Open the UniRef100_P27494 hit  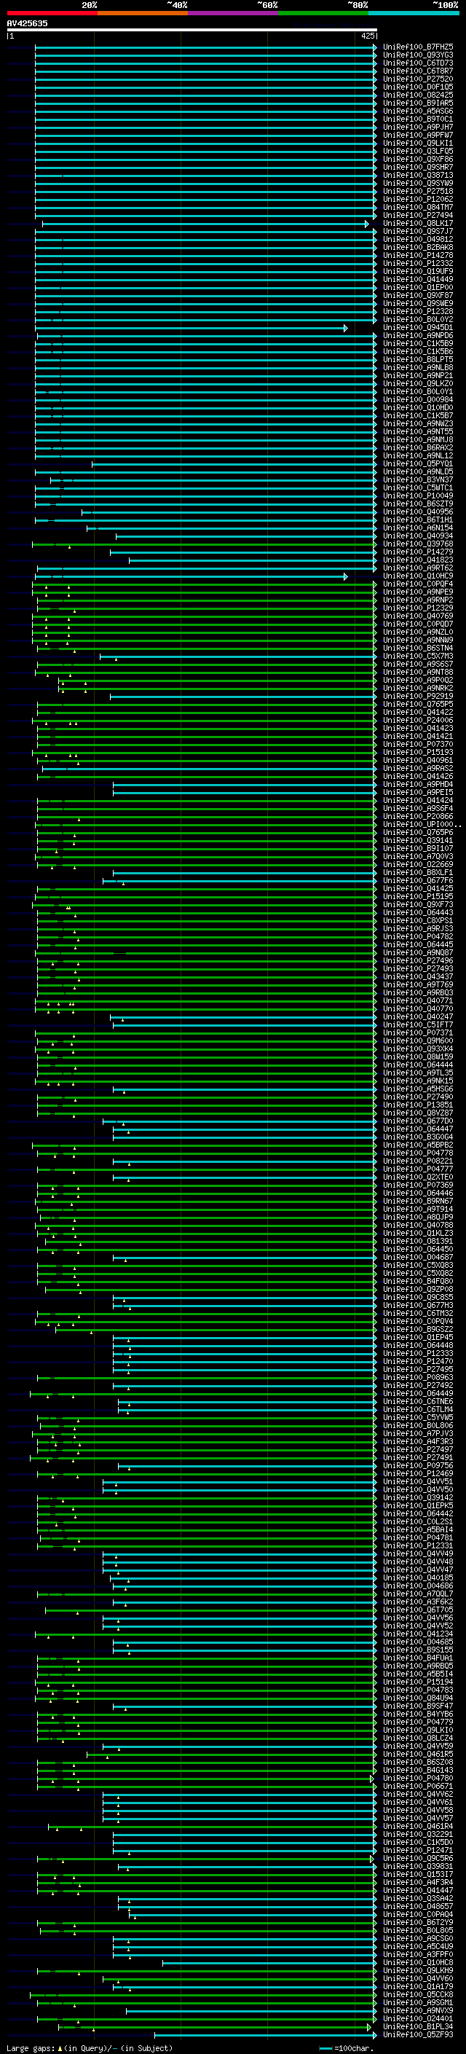pyautogui.click(x=418, y=215)
